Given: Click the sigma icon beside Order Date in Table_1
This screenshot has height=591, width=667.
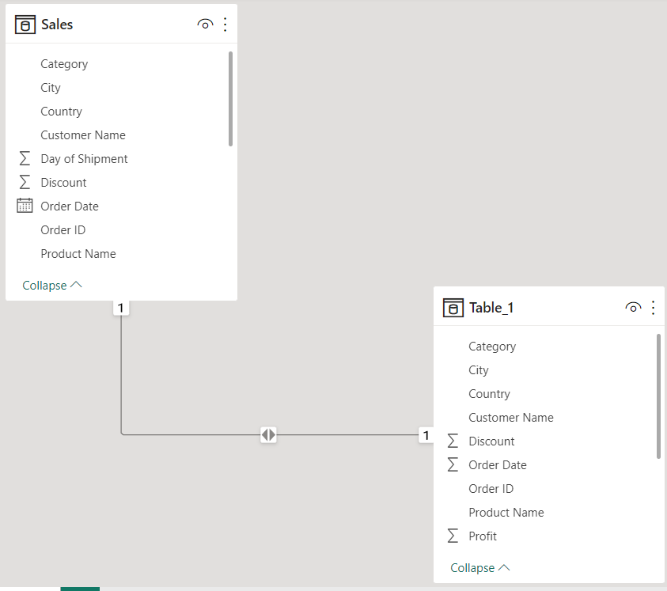Looking at the screenshot, I should click(451, 464).
